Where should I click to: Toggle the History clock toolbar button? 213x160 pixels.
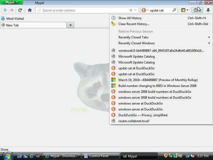point(197,10)
